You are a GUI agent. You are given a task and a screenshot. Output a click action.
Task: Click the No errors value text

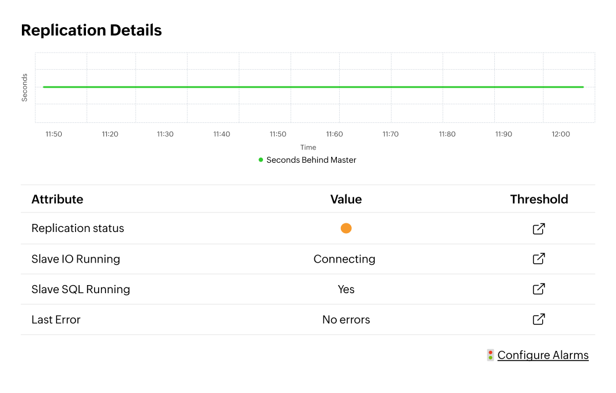point(346,319)
